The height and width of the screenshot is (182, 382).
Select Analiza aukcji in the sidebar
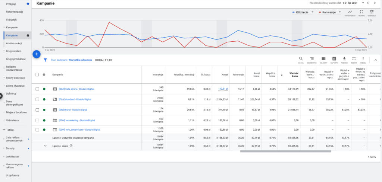tap(14, 44)
